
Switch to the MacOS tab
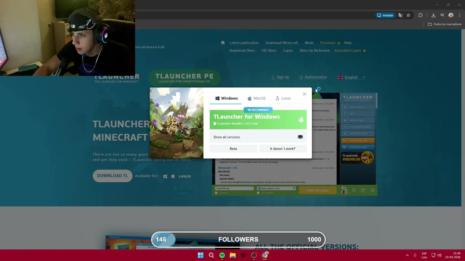point(256,98)
